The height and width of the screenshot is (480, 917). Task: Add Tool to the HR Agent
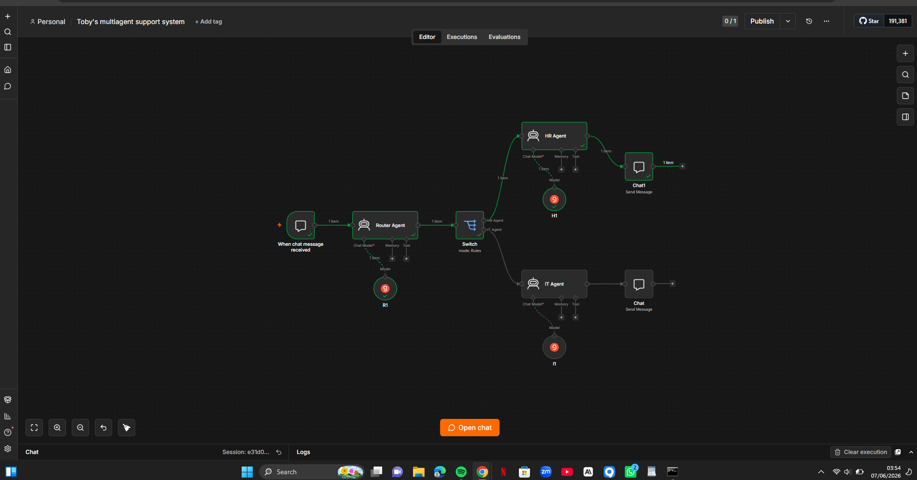pyautogui.click(x=575, y=169)
